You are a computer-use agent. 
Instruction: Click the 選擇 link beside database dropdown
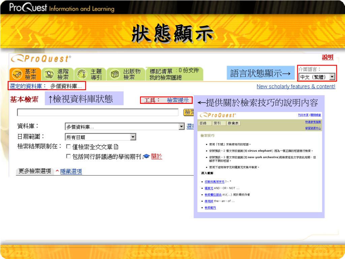190,126
